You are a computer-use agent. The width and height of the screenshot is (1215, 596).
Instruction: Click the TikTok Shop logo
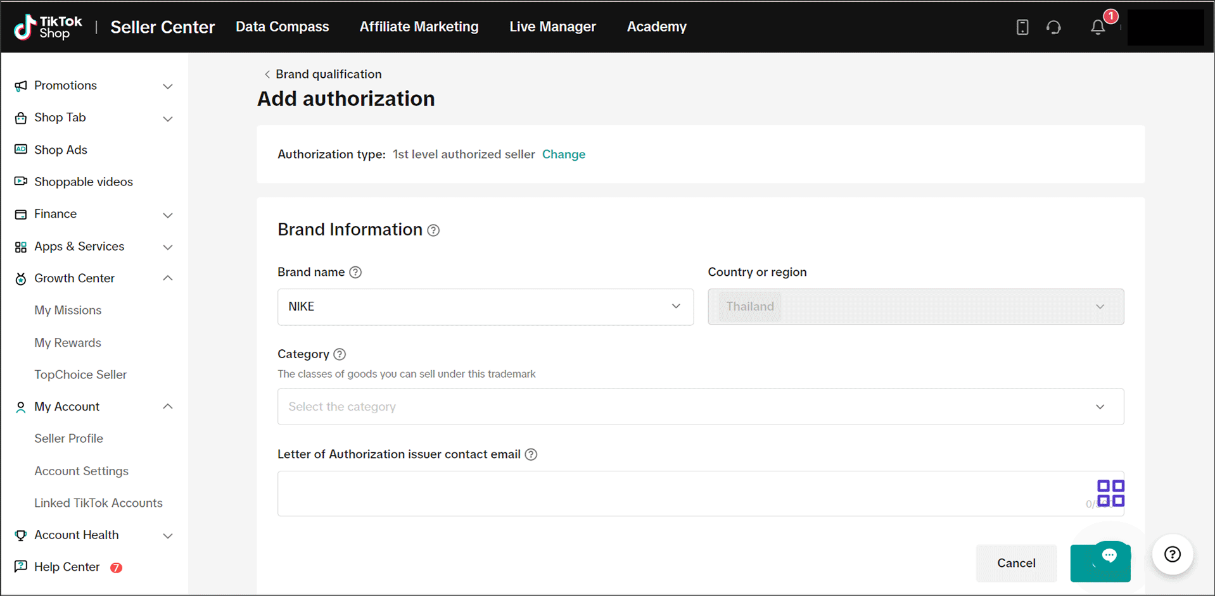(x=48, y=27)
